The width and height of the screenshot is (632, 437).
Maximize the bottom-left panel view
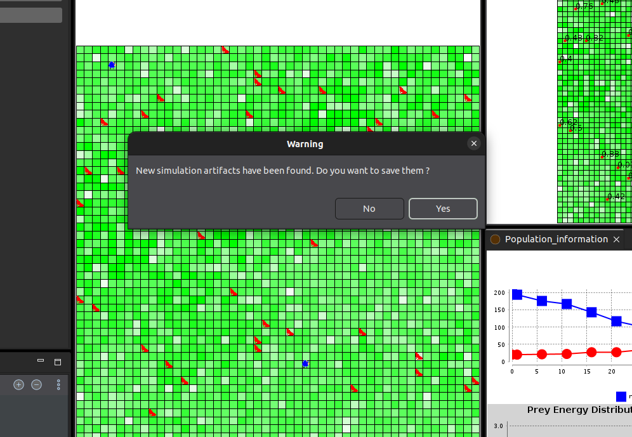click(58, 362)
